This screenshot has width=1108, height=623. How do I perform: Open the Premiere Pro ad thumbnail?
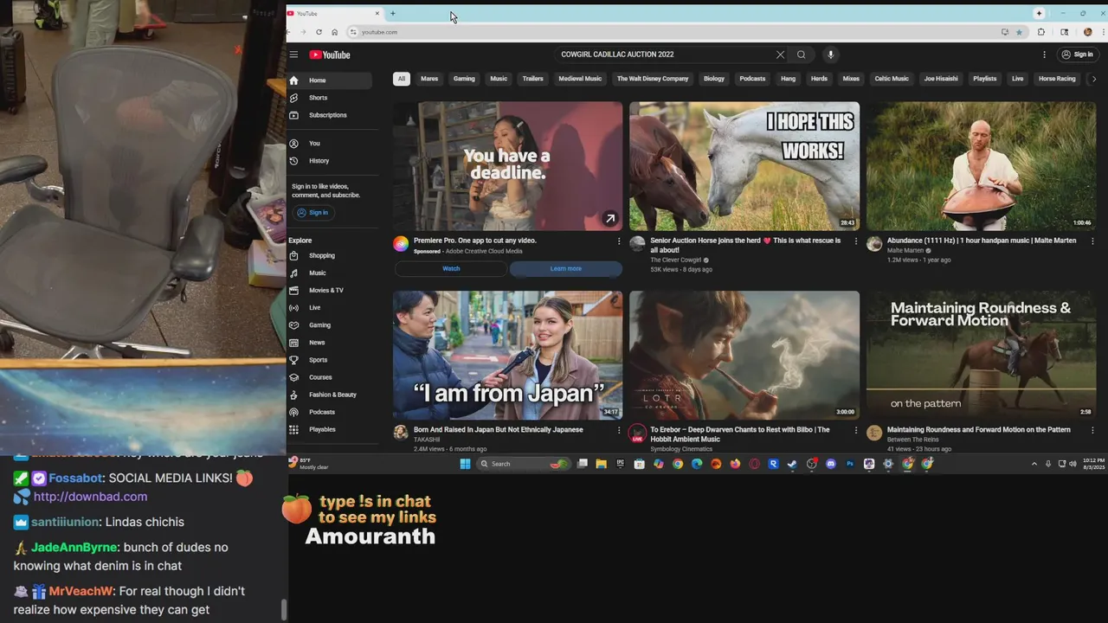tap(507, 166)
